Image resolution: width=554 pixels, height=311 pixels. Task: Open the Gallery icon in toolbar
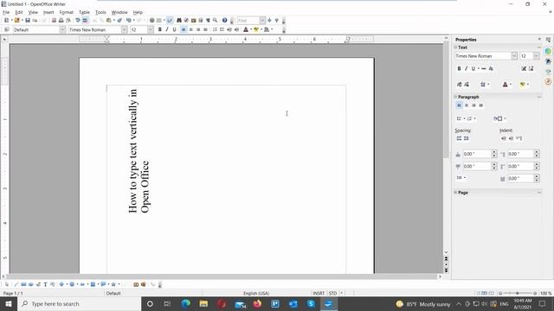pos(193,21)
